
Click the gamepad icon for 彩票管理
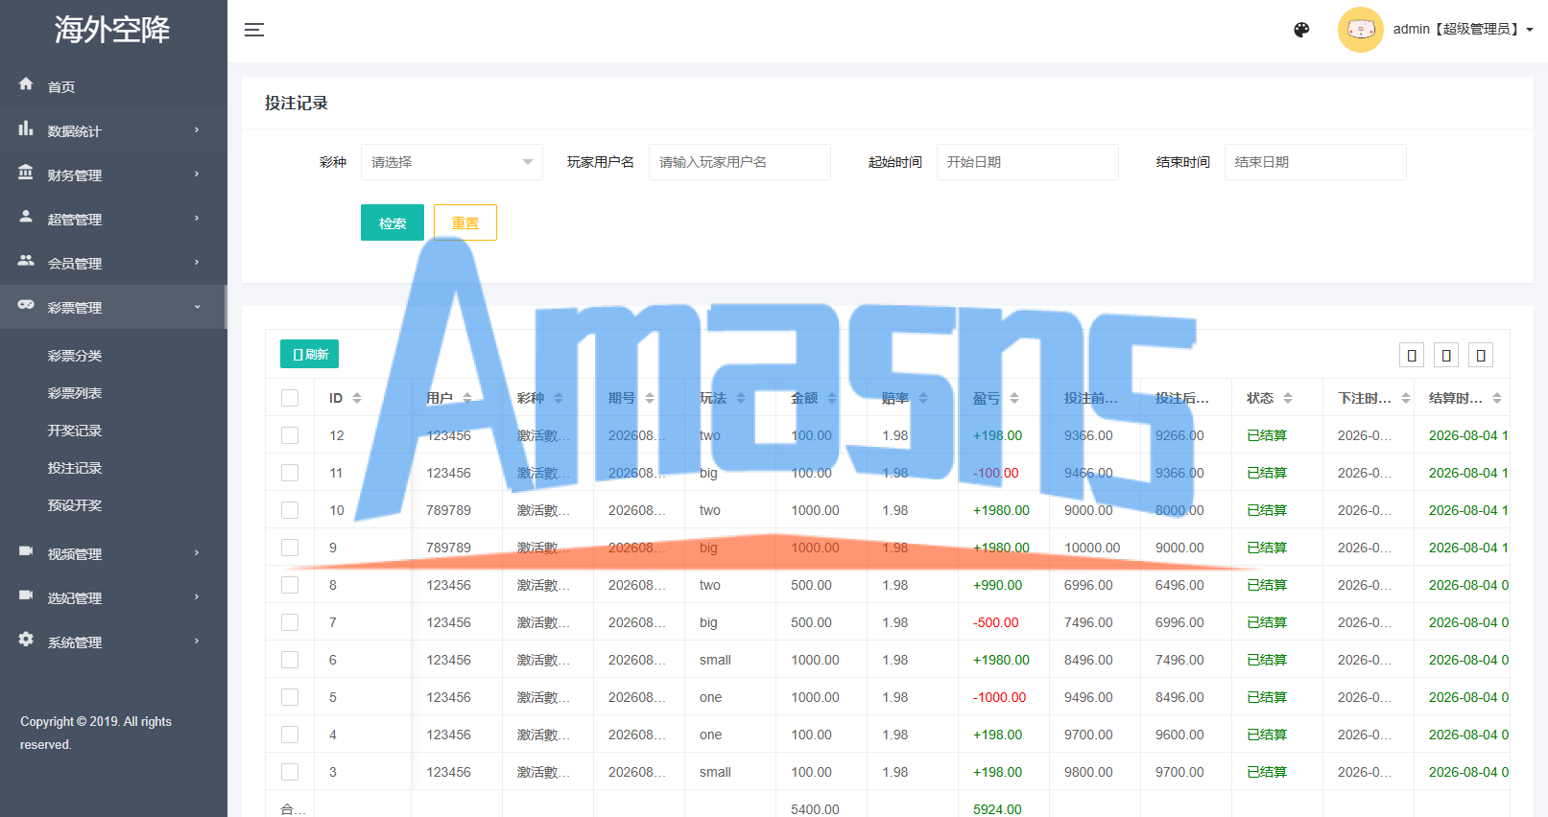click(26, 305)
